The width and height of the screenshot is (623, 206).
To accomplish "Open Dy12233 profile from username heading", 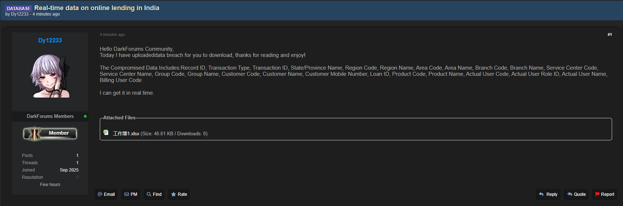I will coord(50,40).
